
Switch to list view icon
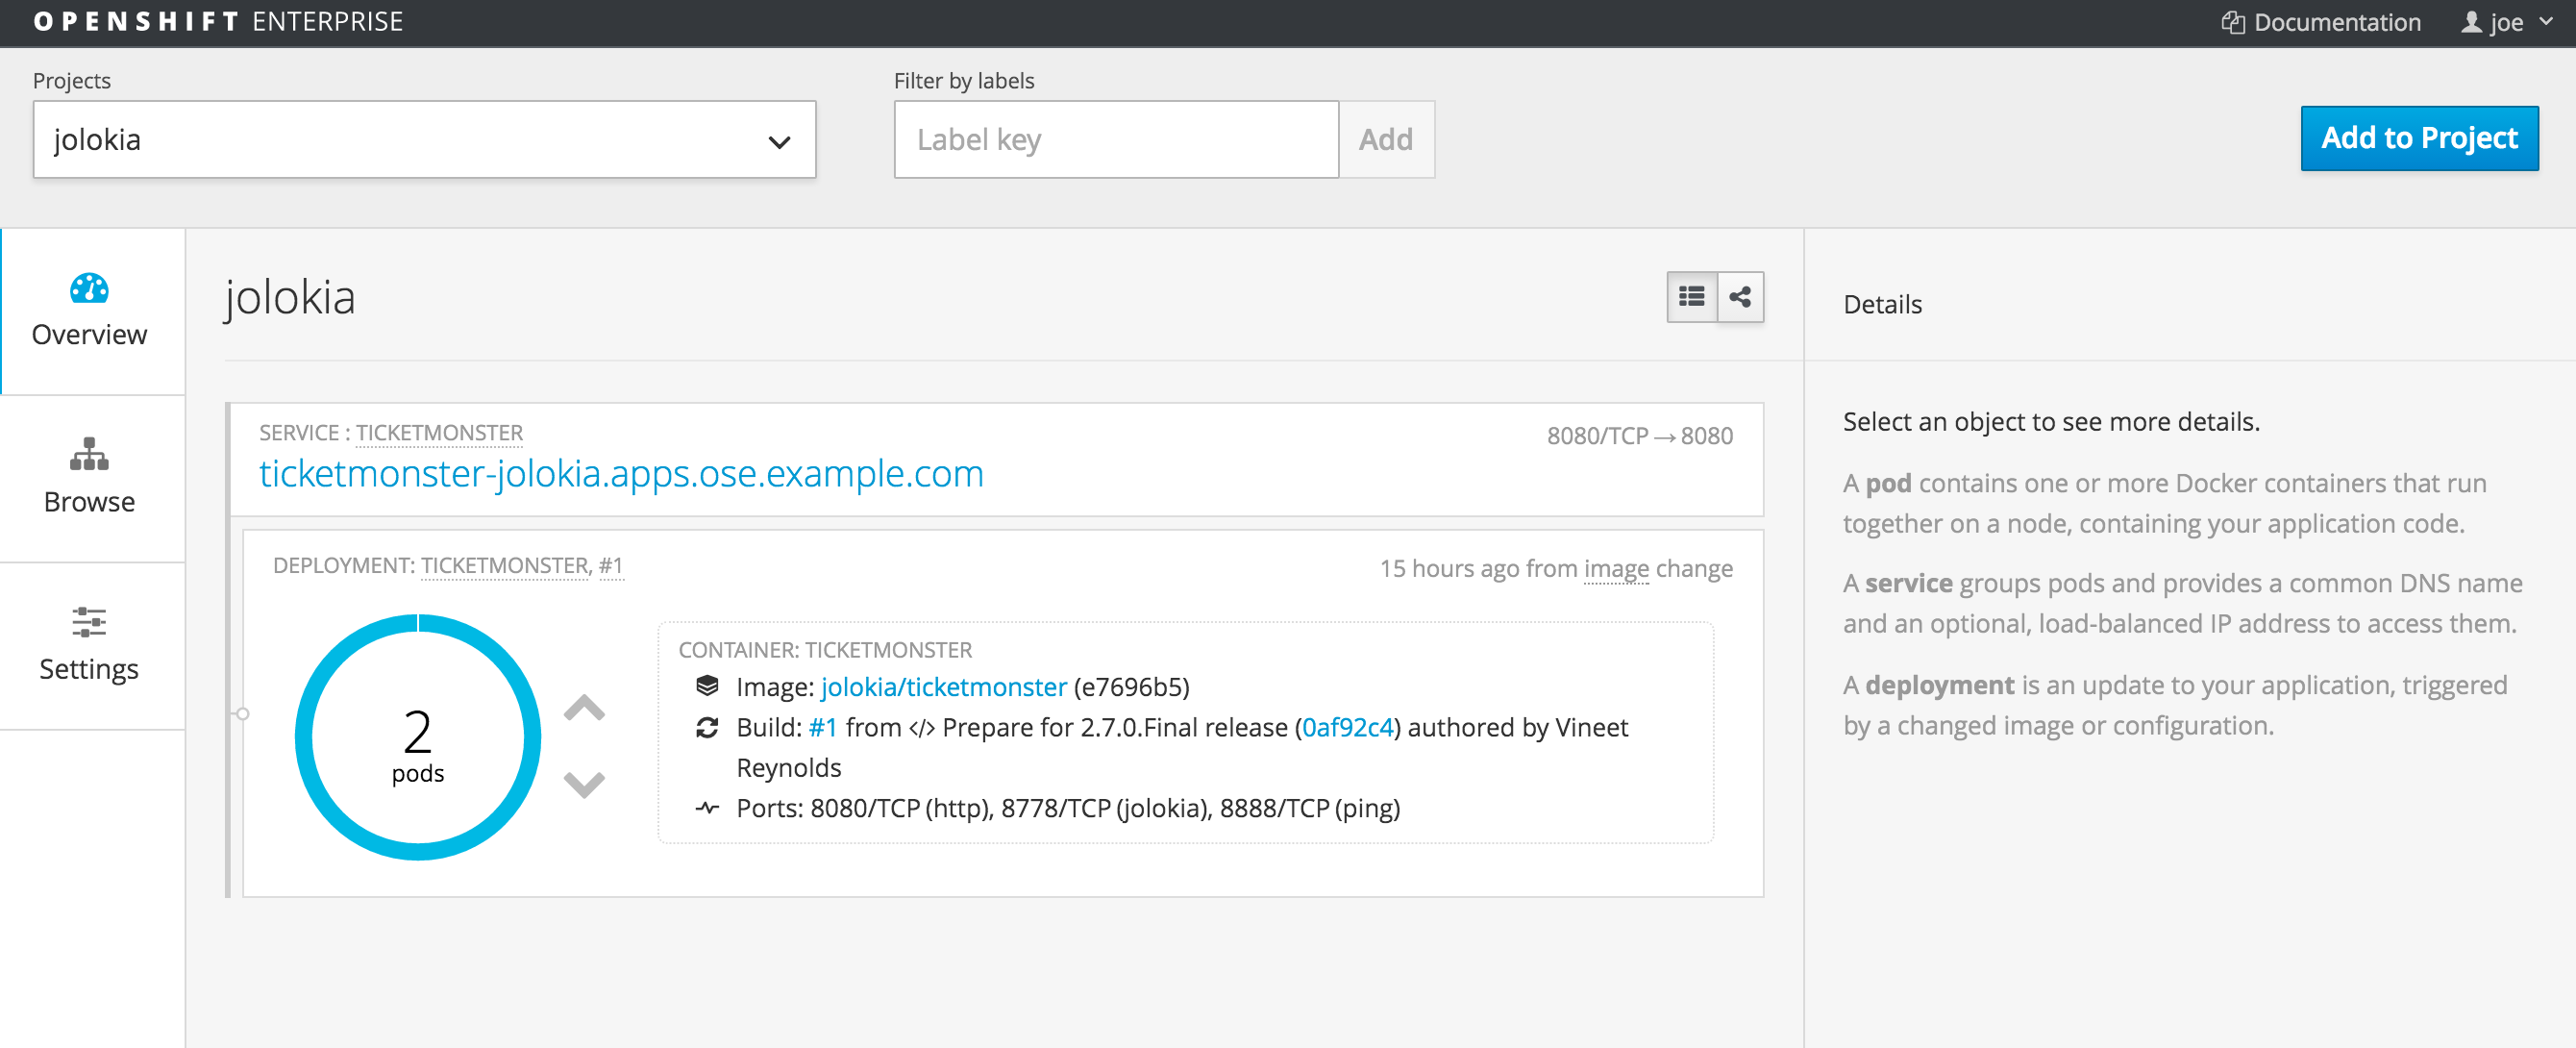(x=1691, y=297)
